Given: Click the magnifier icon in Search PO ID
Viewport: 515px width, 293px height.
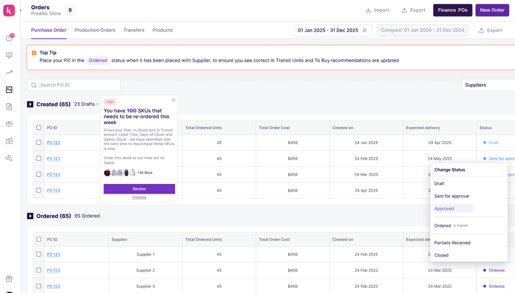Looking at the screenshot, I should 34,85.
